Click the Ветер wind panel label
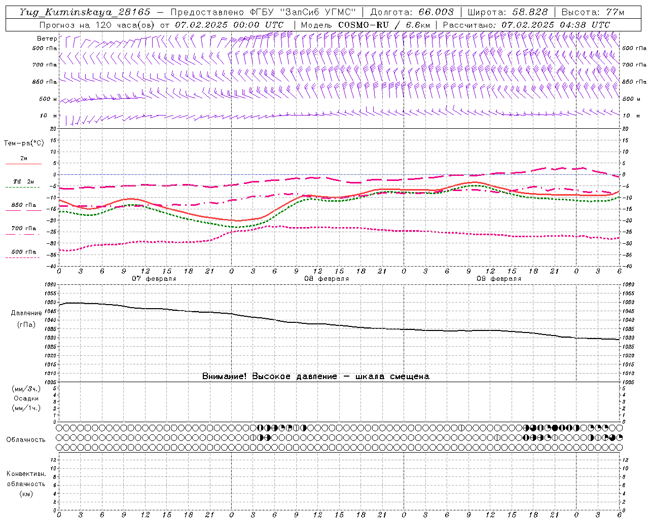 pyautogui.click(x=47, y=39)
